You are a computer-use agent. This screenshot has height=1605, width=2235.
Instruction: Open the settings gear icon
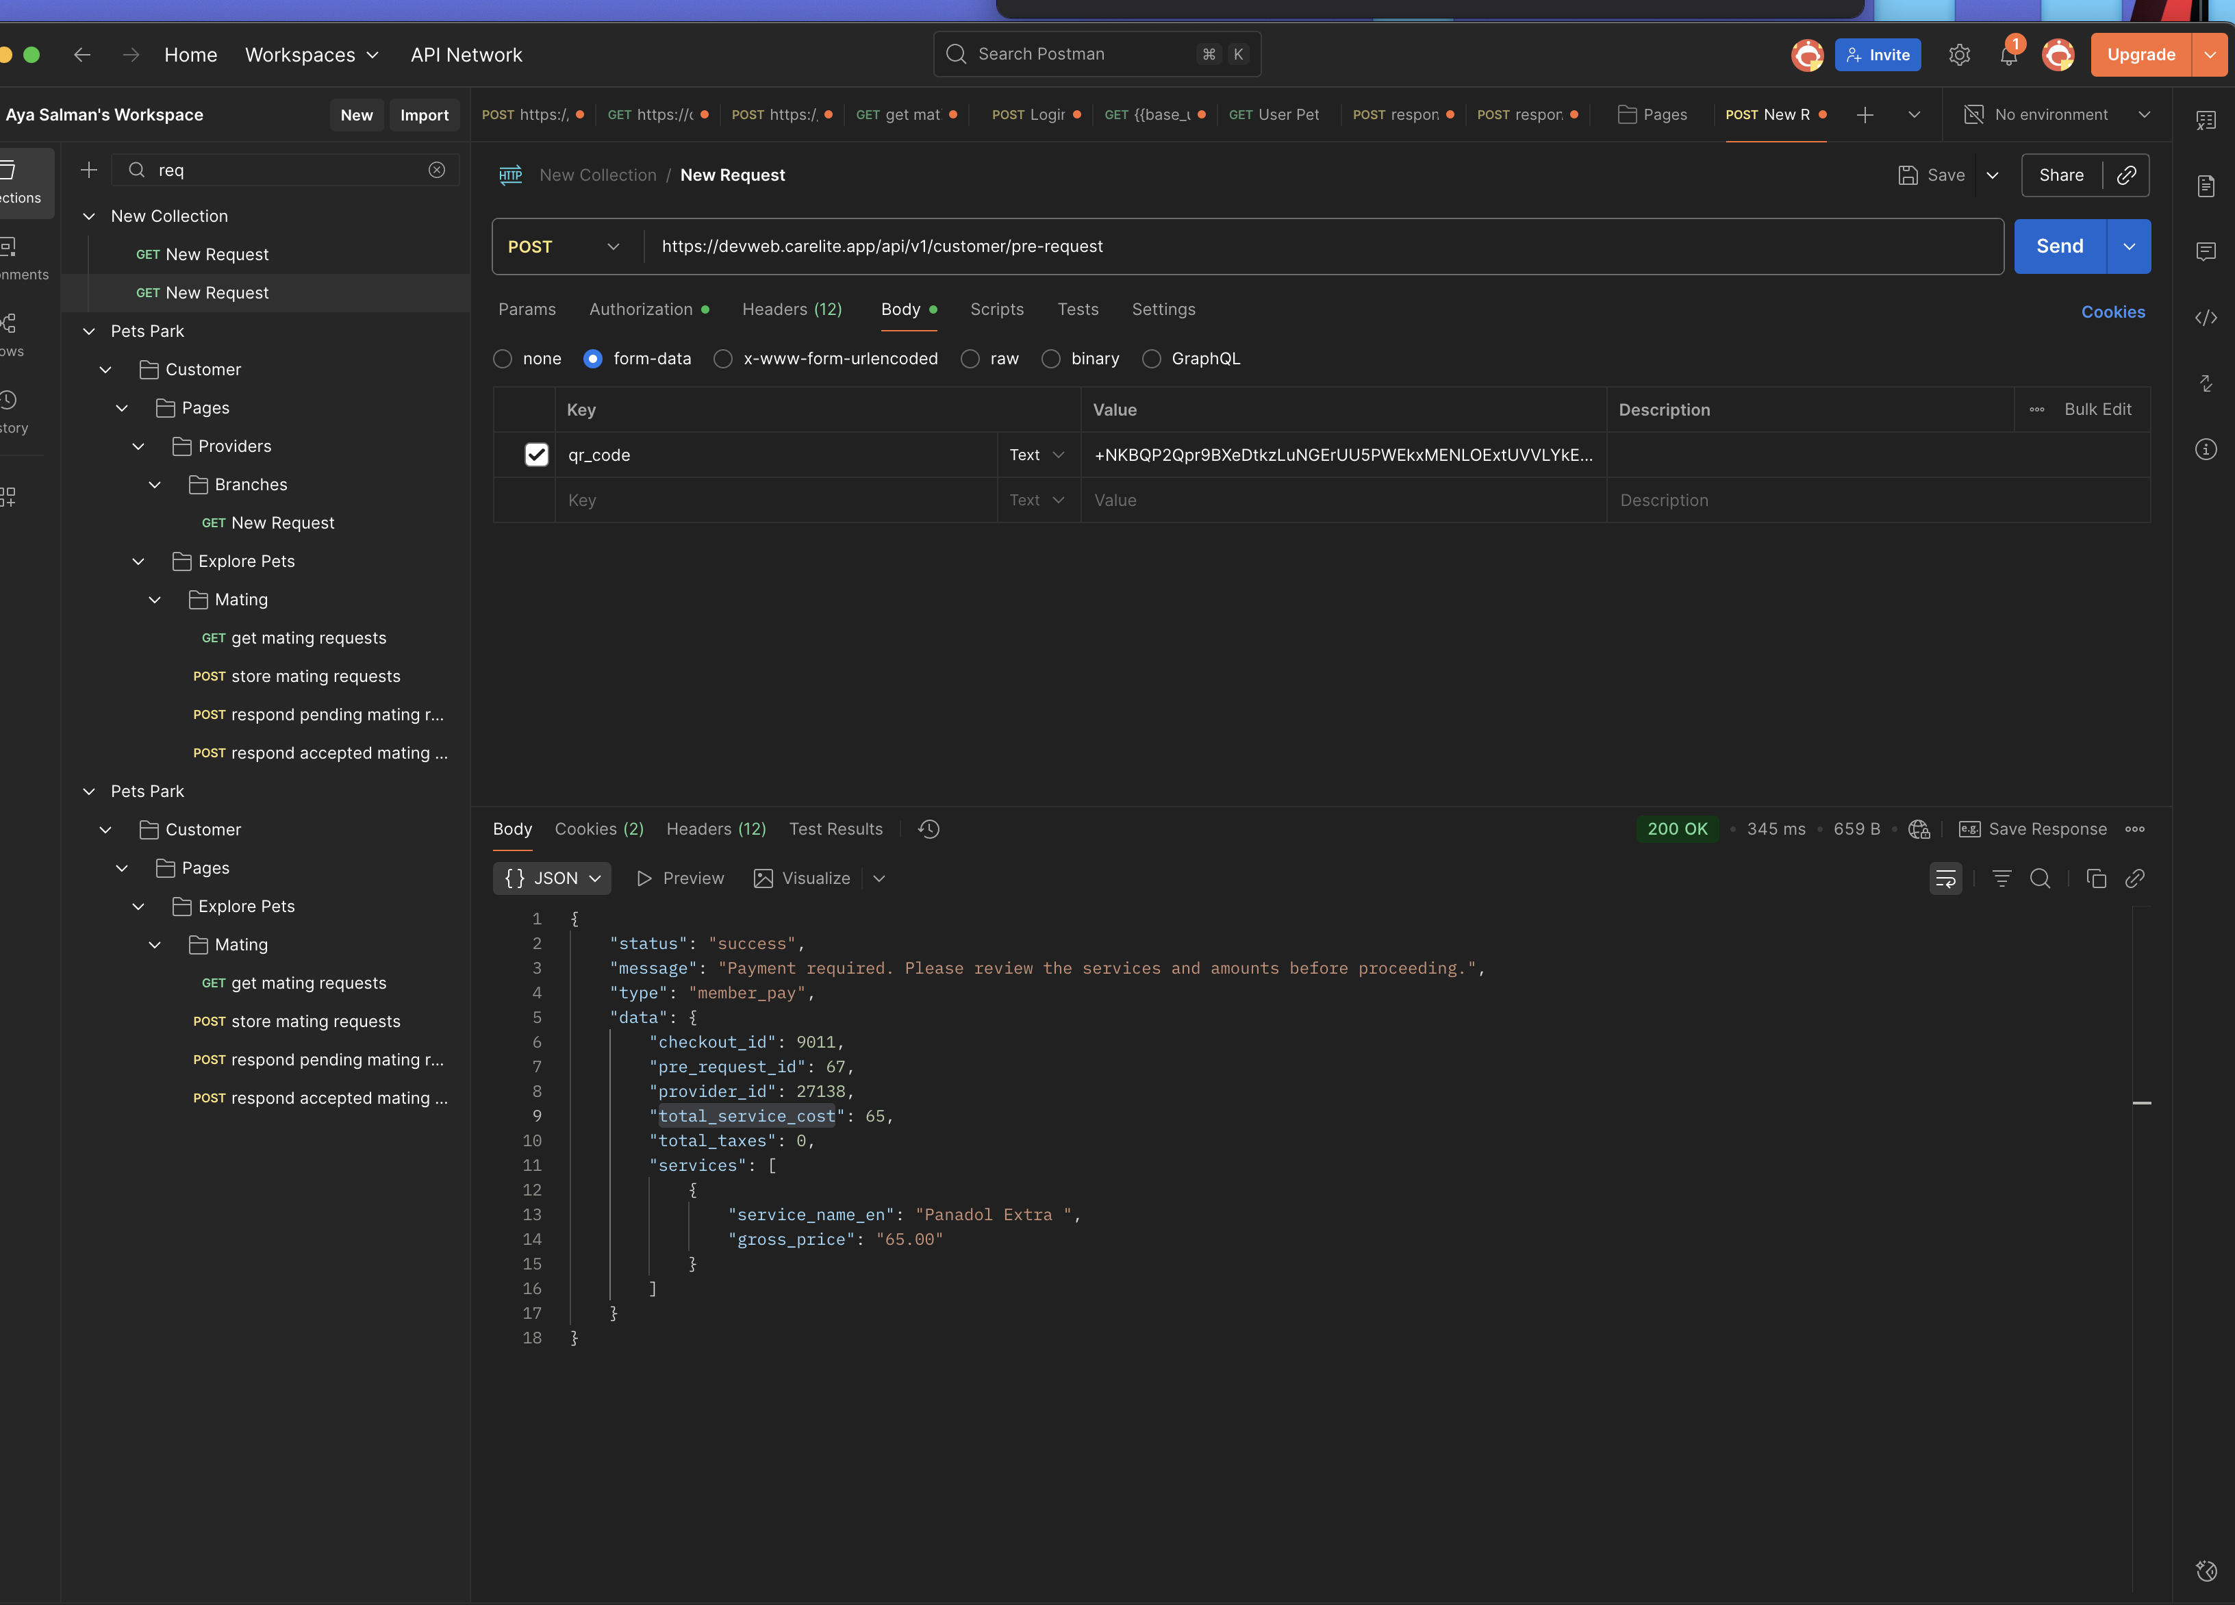pyautogui.click(x=1959, y=55)
